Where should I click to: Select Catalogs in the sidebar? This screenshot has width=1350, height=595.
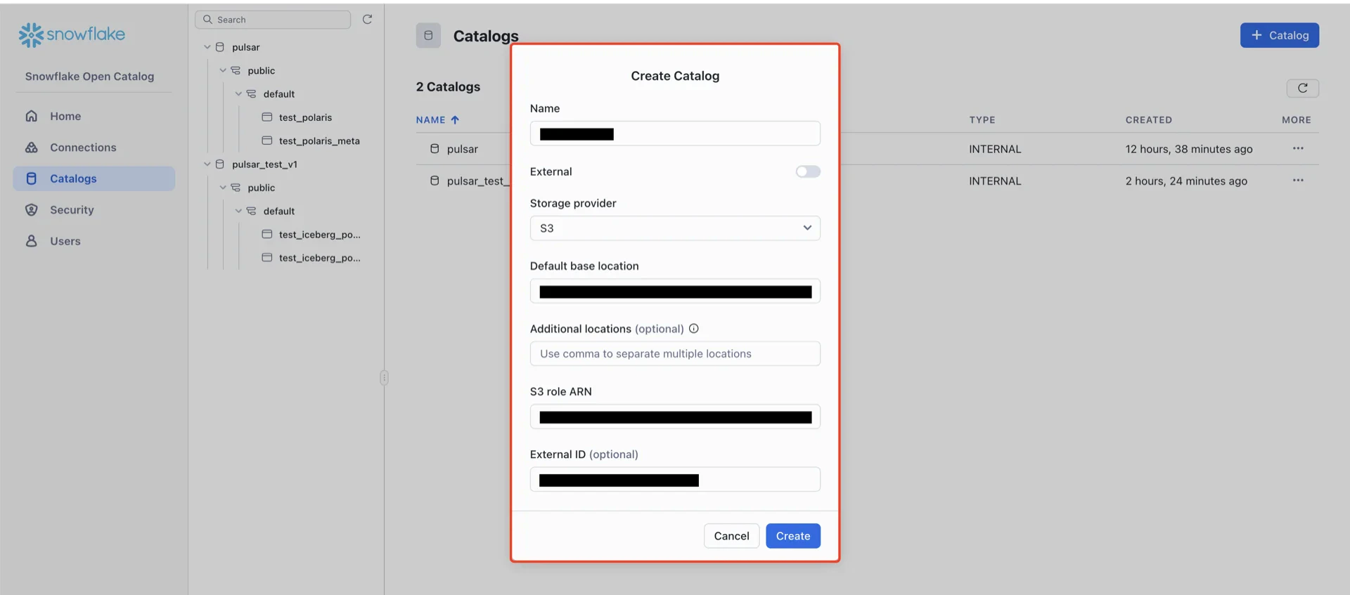coord(94,178)
